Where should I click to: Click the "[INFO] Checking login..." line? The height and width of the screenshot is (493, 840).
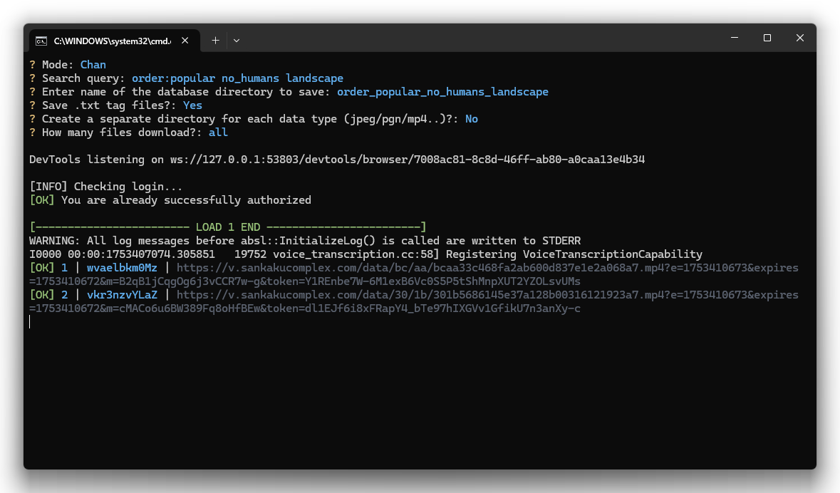[105, 187]
